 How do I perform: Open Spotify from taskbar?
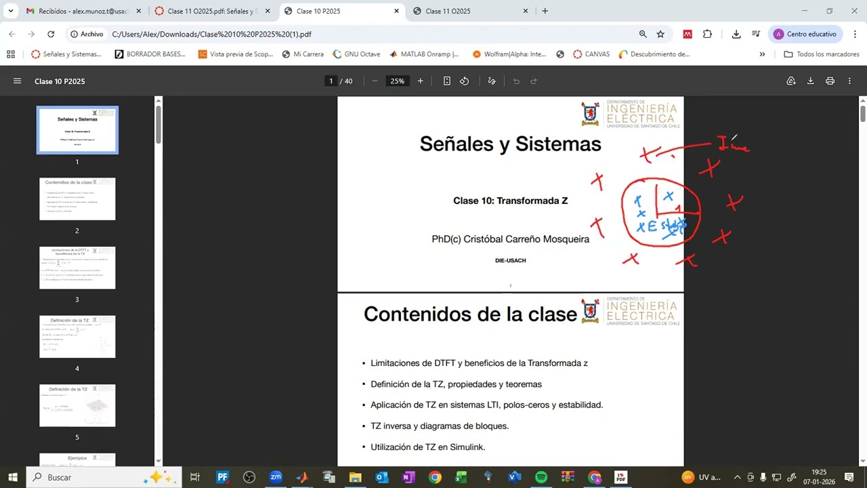point(541,477)
